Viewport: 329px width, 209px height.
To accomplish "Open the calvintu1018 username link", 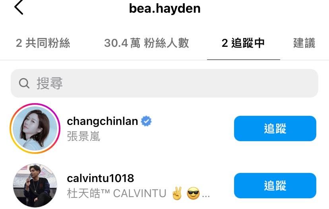I will [x=101, y=178].
